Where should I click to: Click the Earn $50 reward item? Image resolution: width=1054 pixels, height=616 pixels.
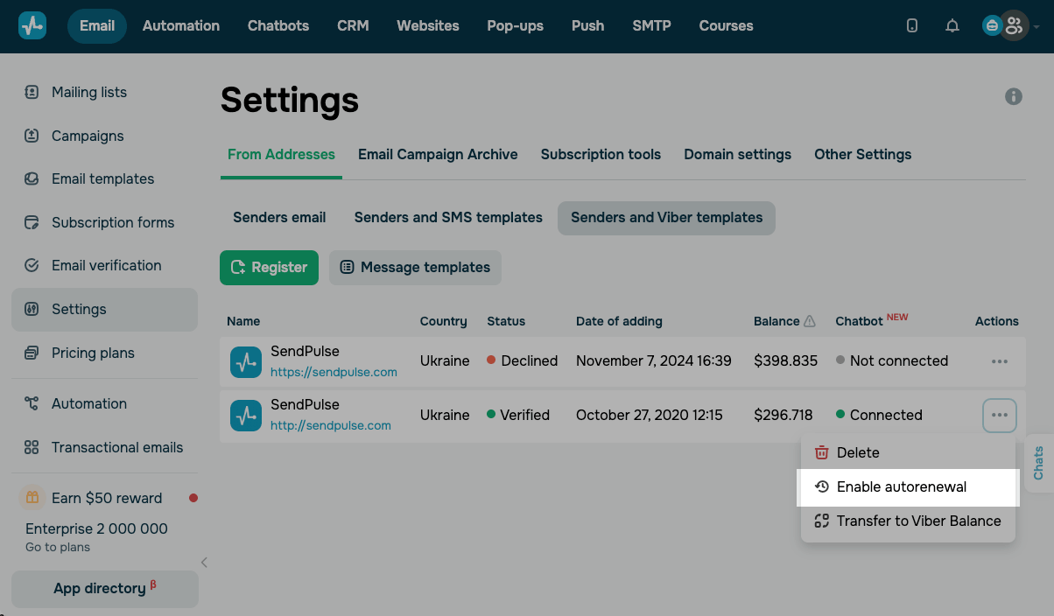pyautogui.click(x=107, y=498)
